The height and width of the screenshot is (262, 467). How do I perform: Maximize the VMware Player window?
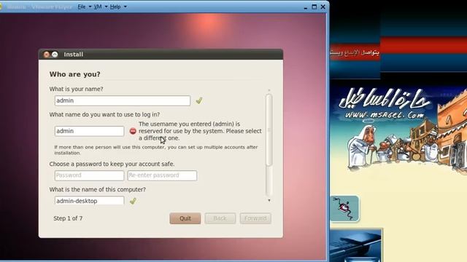(314, 7)
